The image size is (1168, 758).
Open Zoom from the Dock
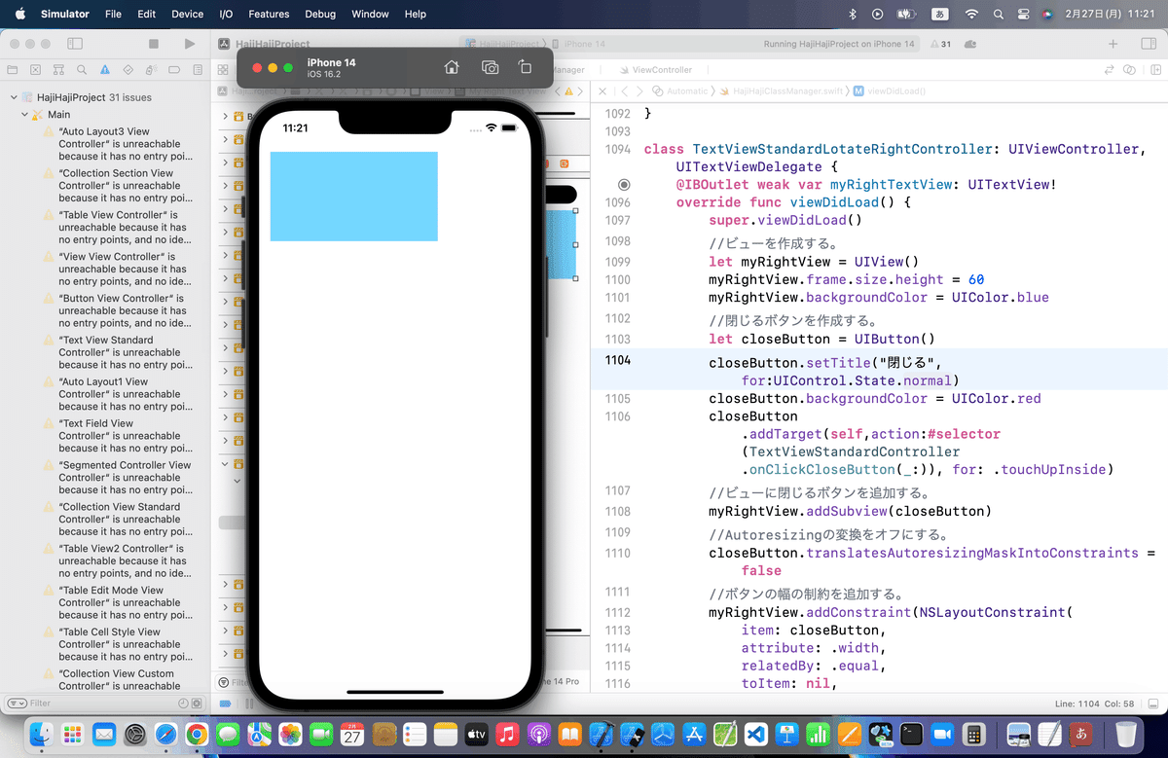942,734
